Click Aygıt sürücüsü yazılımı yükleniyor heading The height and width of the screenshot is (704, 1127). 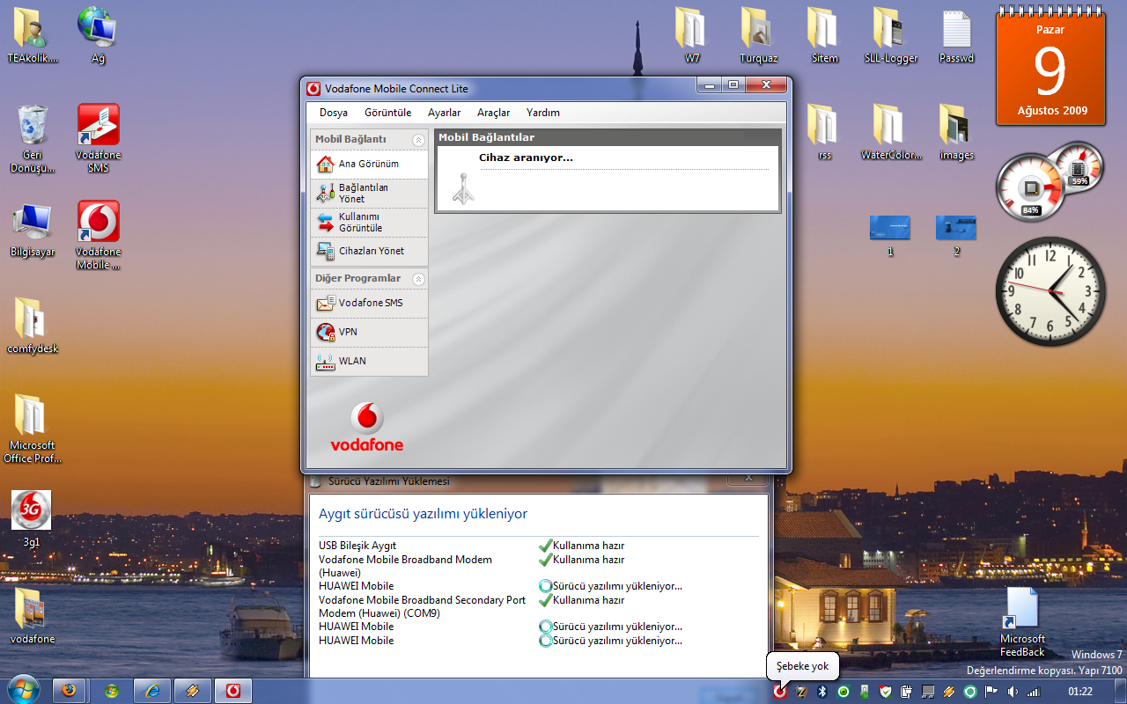[x=423, y=514]
